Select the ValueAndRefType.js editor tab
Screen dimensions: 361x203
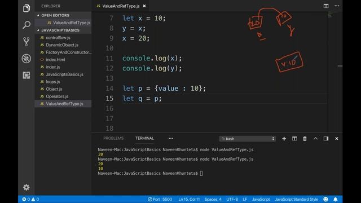[121, 6]
